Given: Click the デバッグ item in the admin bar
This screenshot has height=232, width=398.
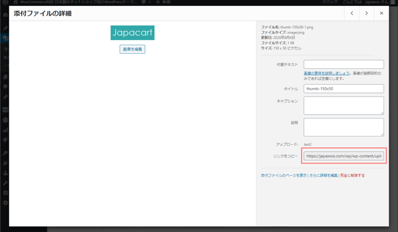Looking at the screenshot, I should coord(330,2).
